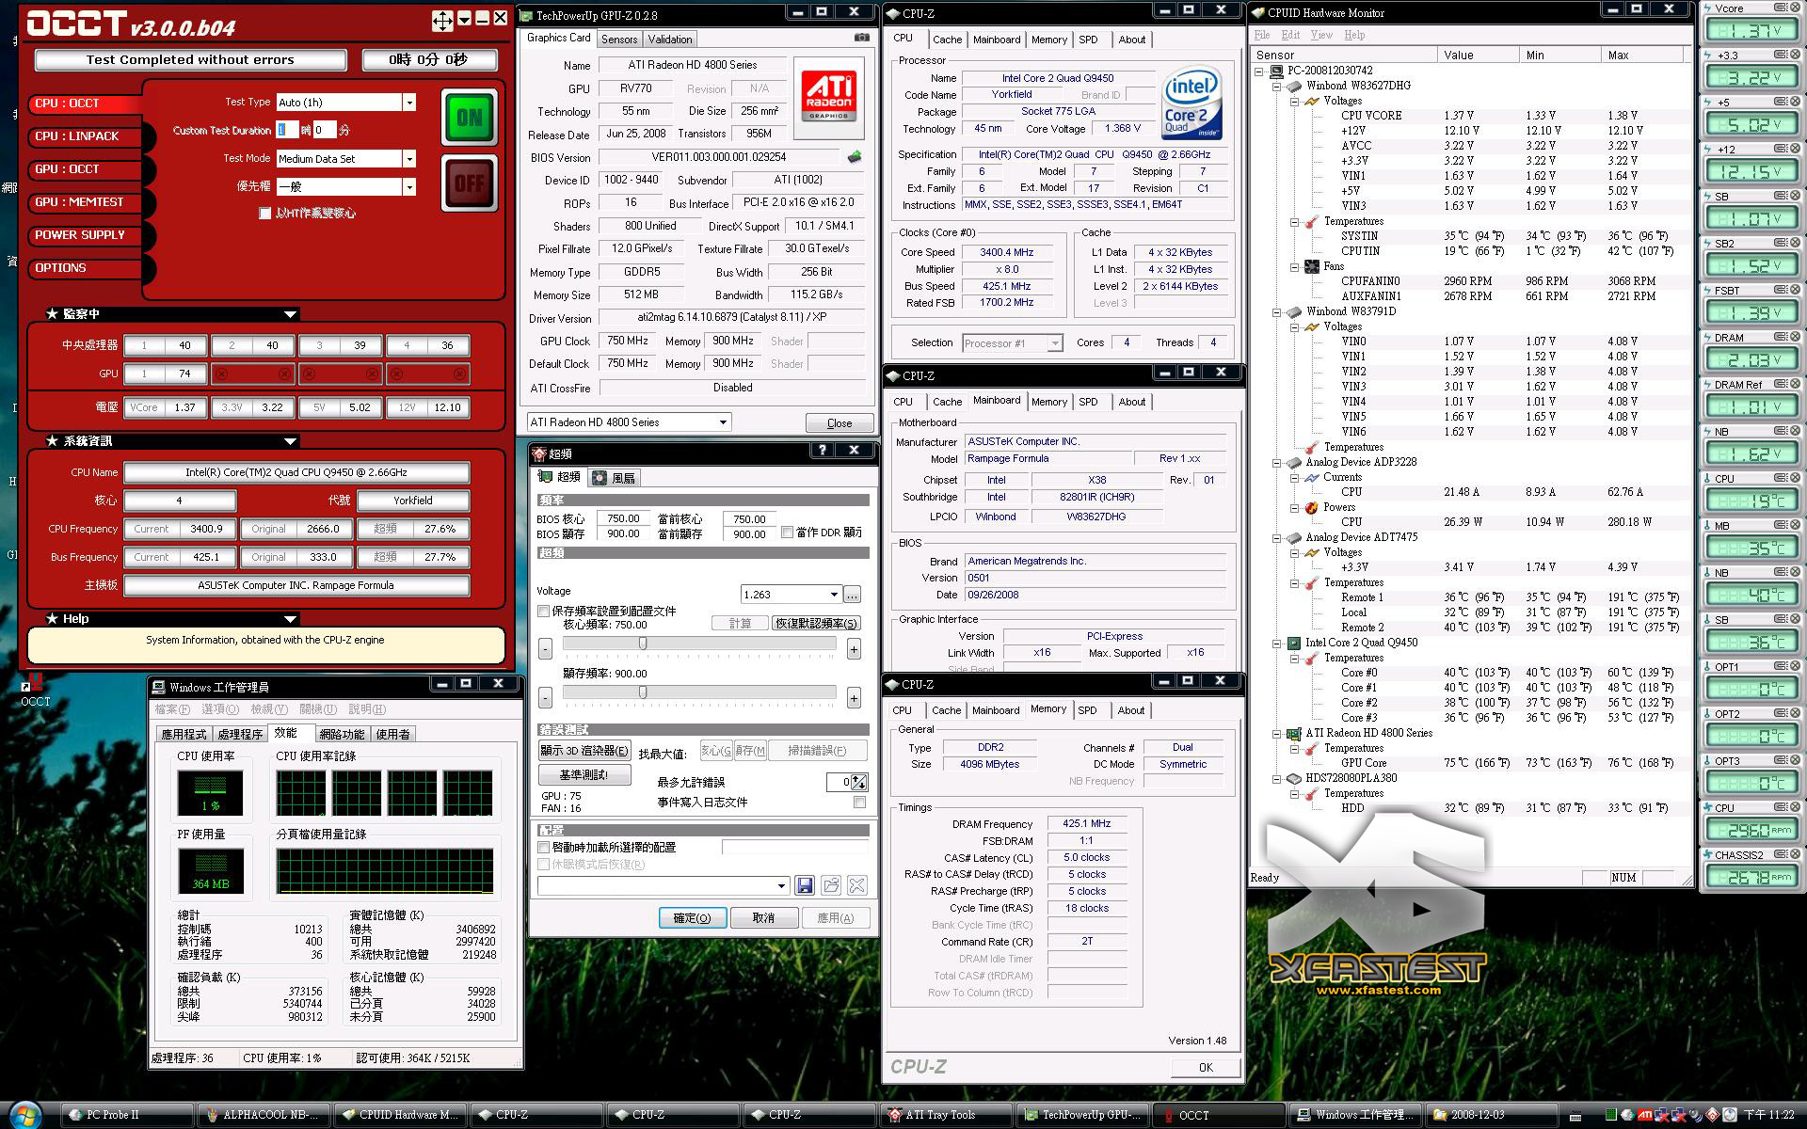1807x1129 pixels.
Task: Click the open profile folder icon in ATI Tray Tools
Action: (x=831, y=885)
